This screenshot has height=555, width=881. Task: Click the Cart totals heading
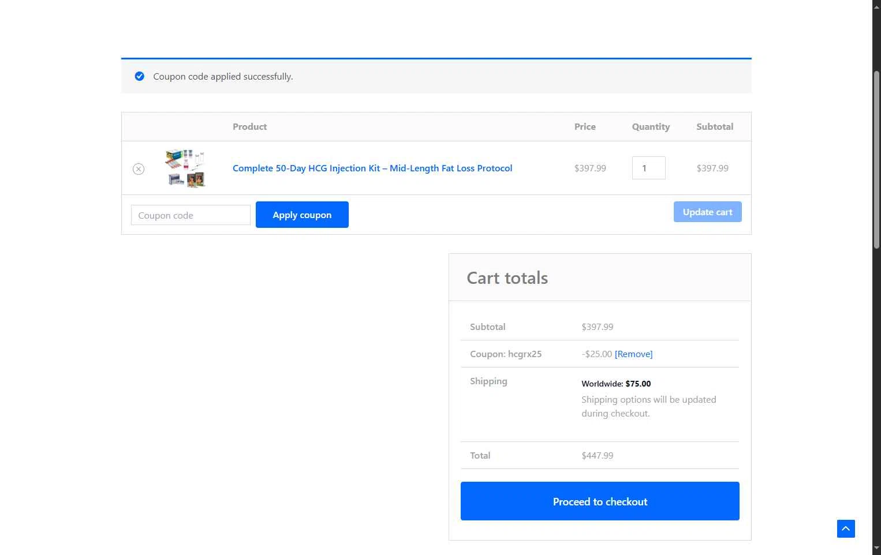pos(507,278)
